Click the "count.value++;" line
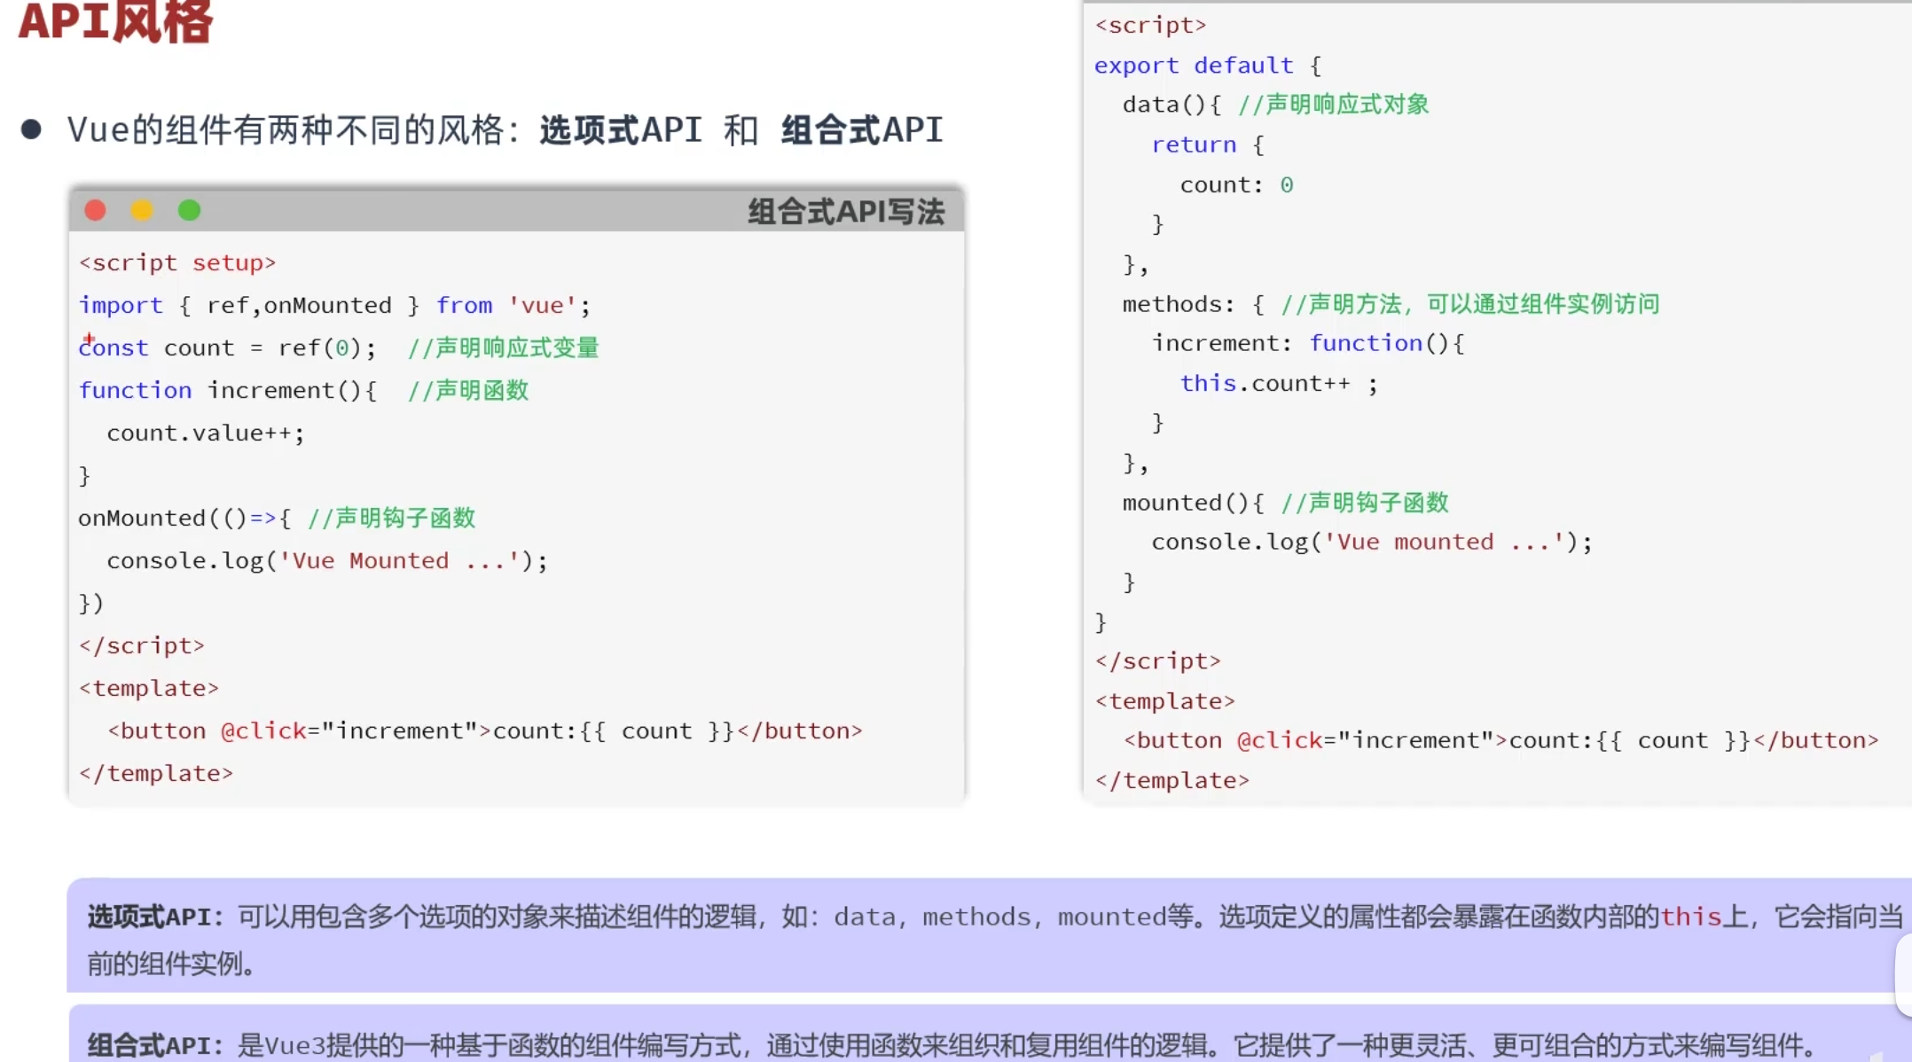Screen dimensions: 1912x1062 click(206, 433)
